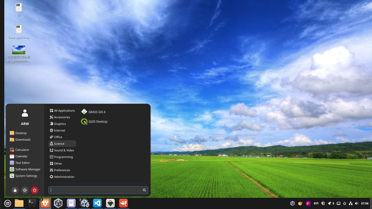Focus the menu search field
The width and height of the screenshot is (372, 209).
pyautogui.click(x=98, y=190)
